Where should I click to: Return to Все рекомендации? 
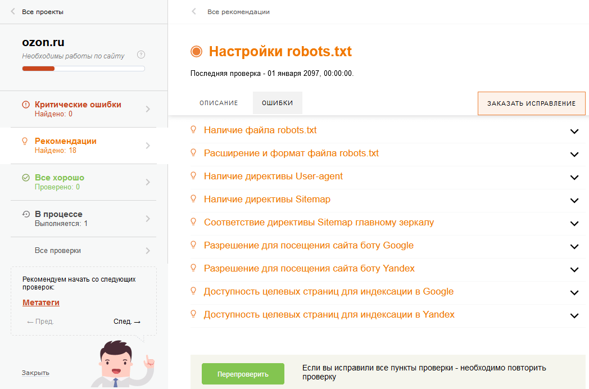tap(238, 12)
